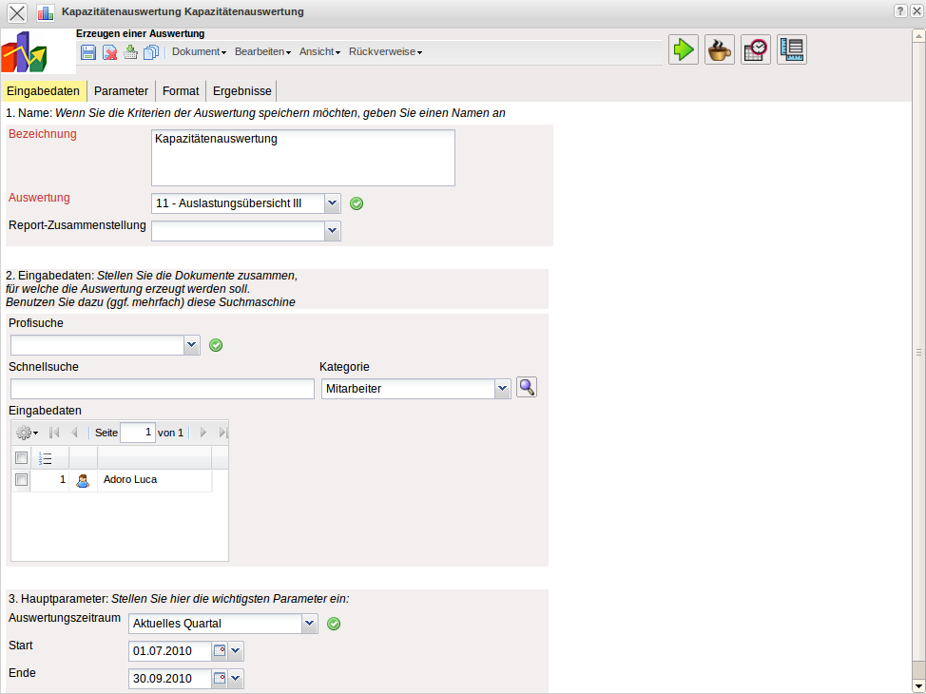
Task: Open the Report-Zusammenstellung dropdown
Action: (x=332, y=231)
